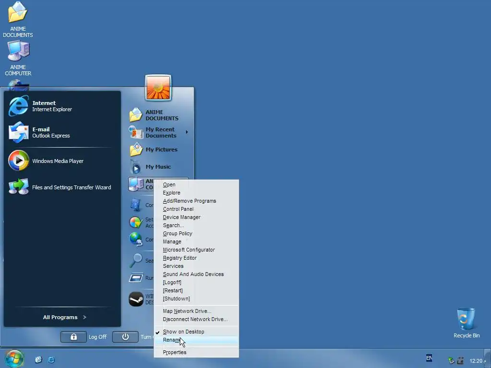
Task: Click Set Program Access icon
Action: [136, 222]
